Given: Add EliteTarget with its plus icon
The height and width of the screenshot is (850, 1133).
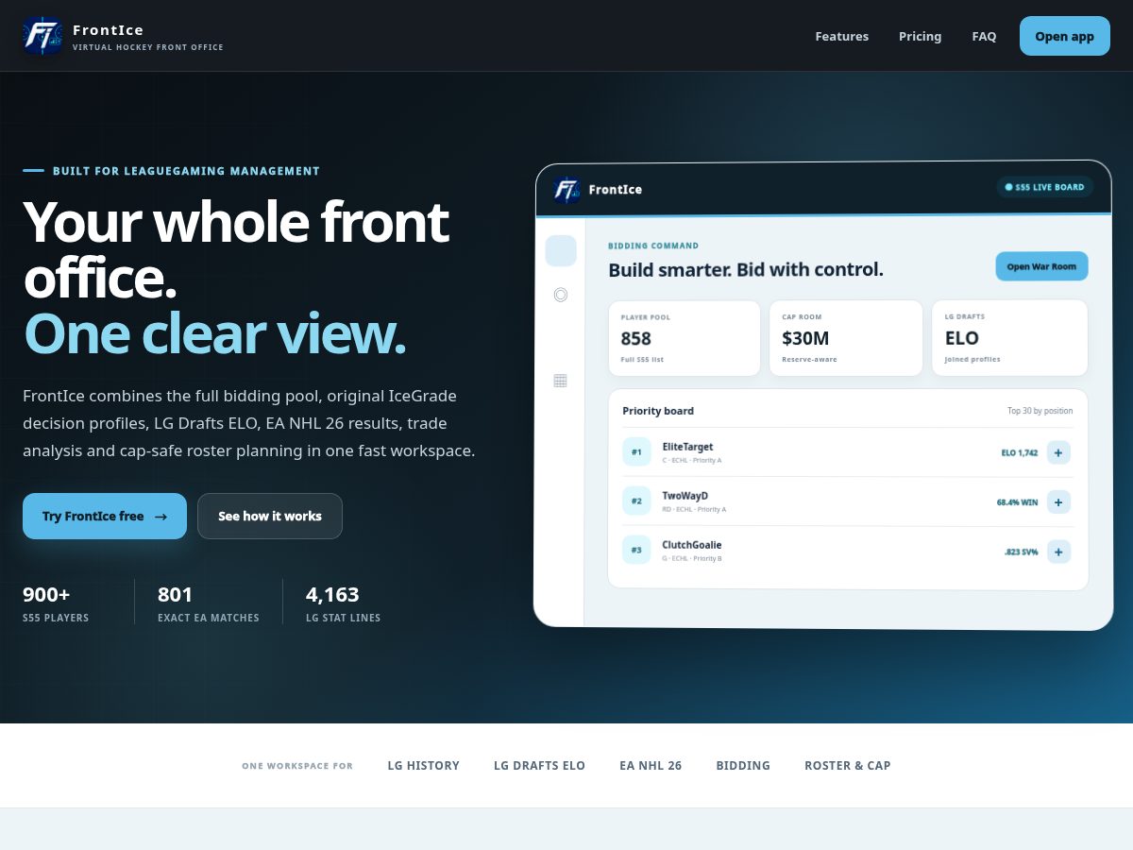Looking at the screenshot, I should tap(1058, 453).
